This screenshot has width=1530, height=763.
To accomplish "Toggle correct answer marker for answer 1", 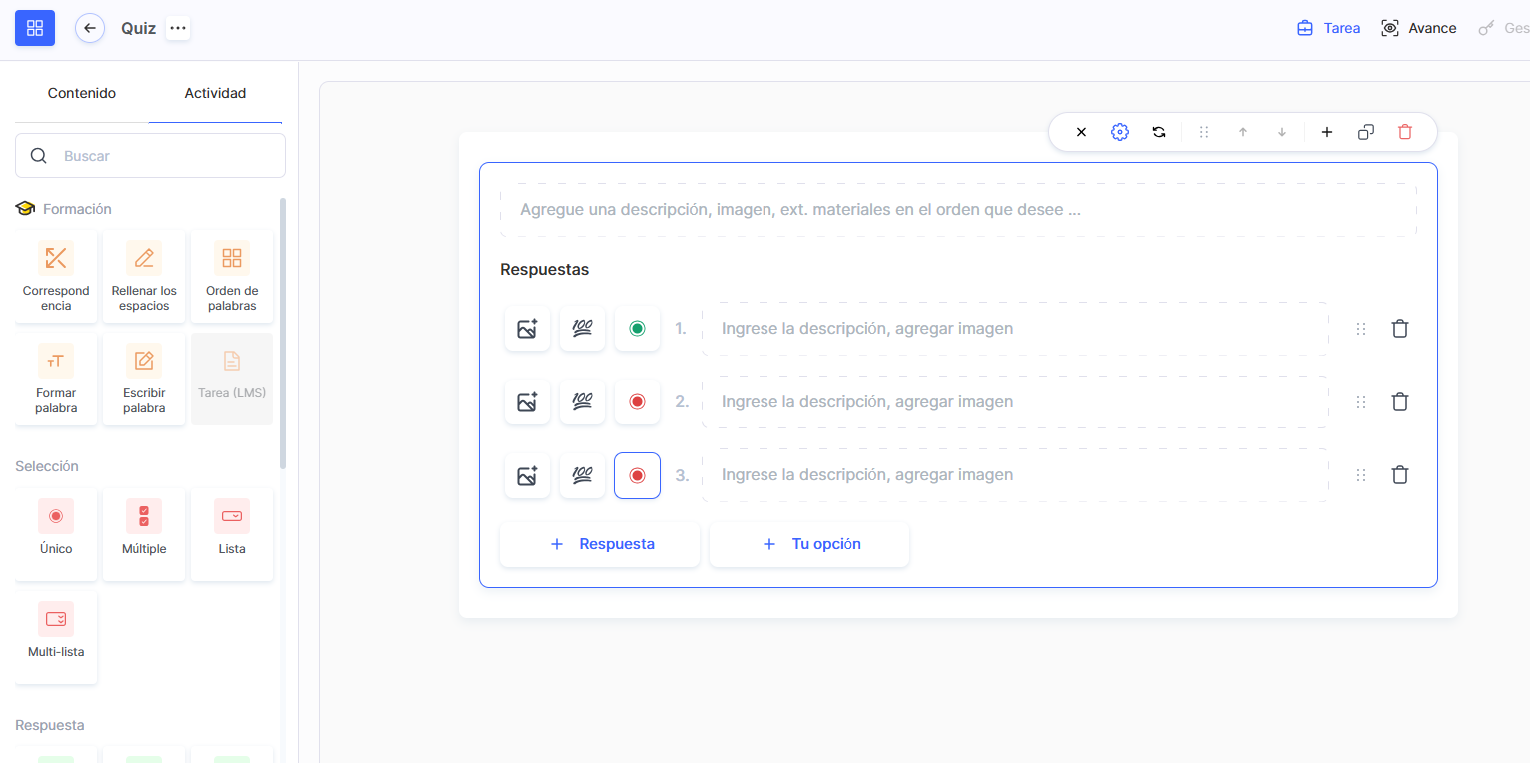I will (x=637, y=329).
